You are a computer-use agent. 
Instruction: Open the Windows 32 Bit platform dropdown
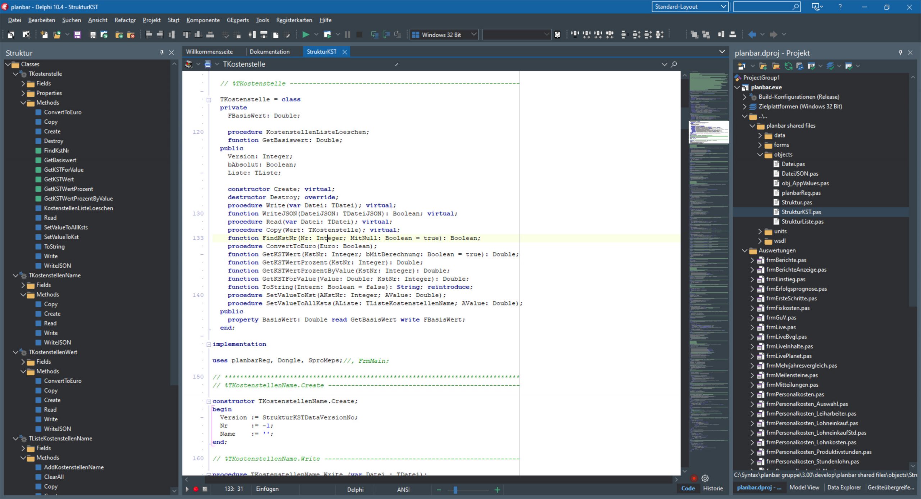(444, 35)
